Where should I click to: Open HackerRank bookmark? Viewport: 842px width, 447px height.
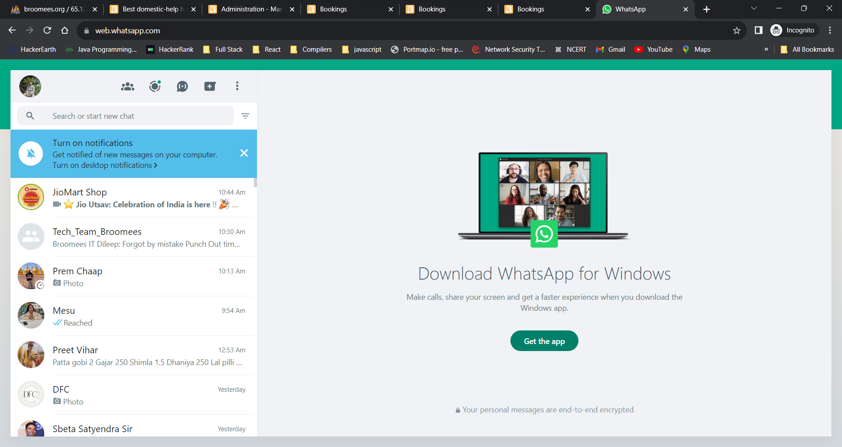point(170,50)
